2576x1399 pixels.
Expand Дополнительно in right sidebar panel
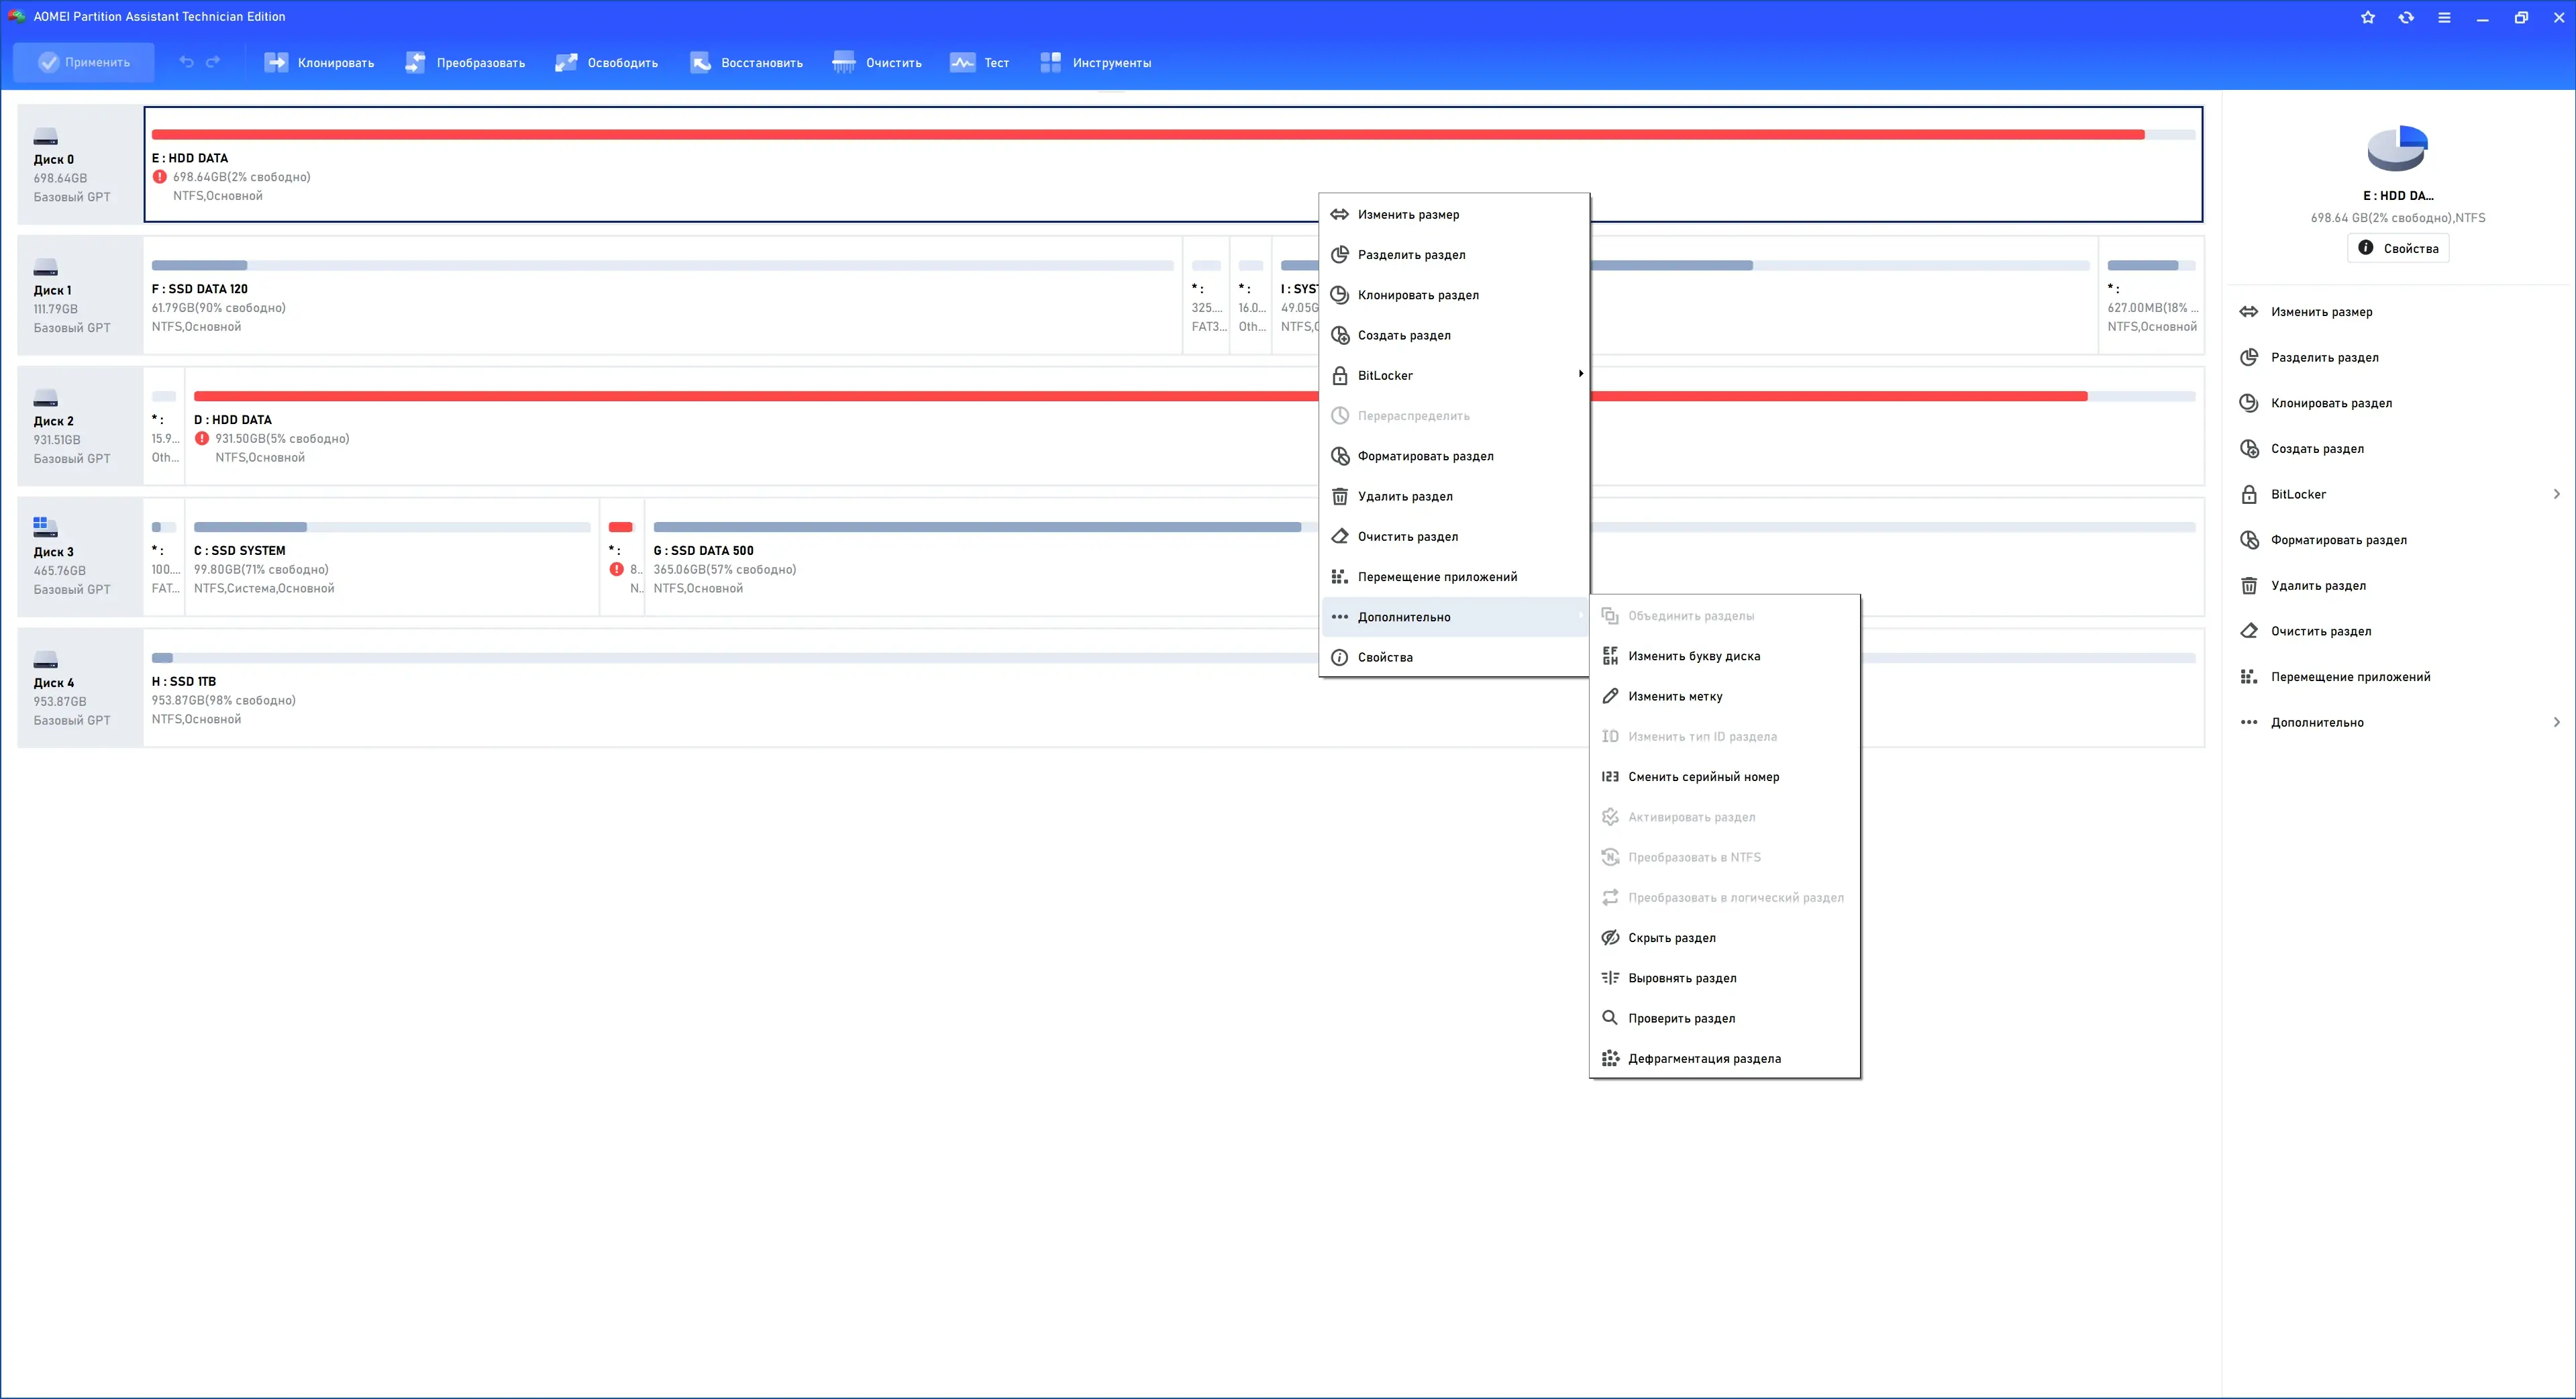click(x=2400, y=722)
